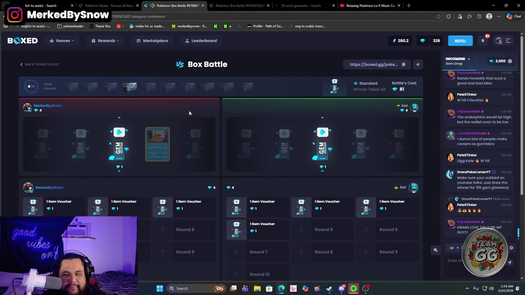
Task: Open File Explorer from taskbar
Action: coord(257,288)
